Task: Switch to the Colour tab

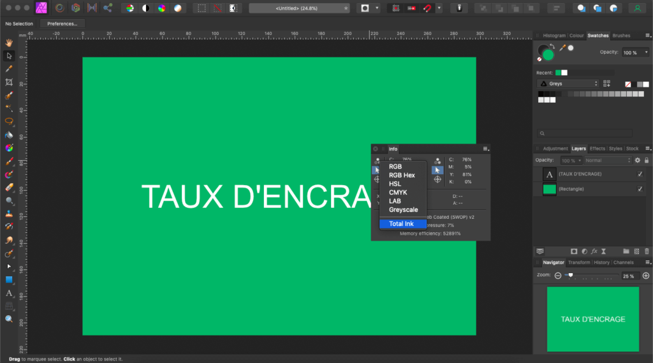Action: tap(576, 36)
